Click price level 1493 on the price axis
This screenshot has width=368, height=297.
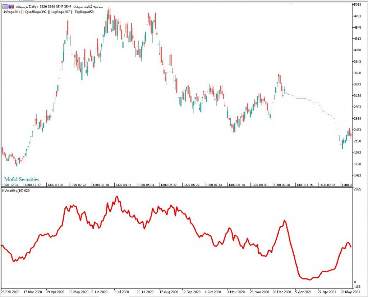tap(358, 175)
